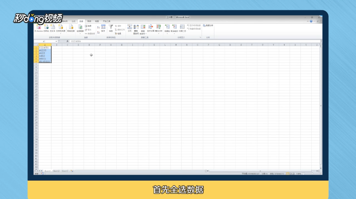Viewport: 356px width, 199px height.
Task: Open the 100% zoom level indicator
Action: [298, 174]
